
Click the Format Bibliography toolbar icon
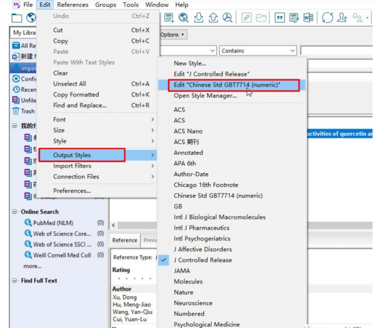(294, 18)
